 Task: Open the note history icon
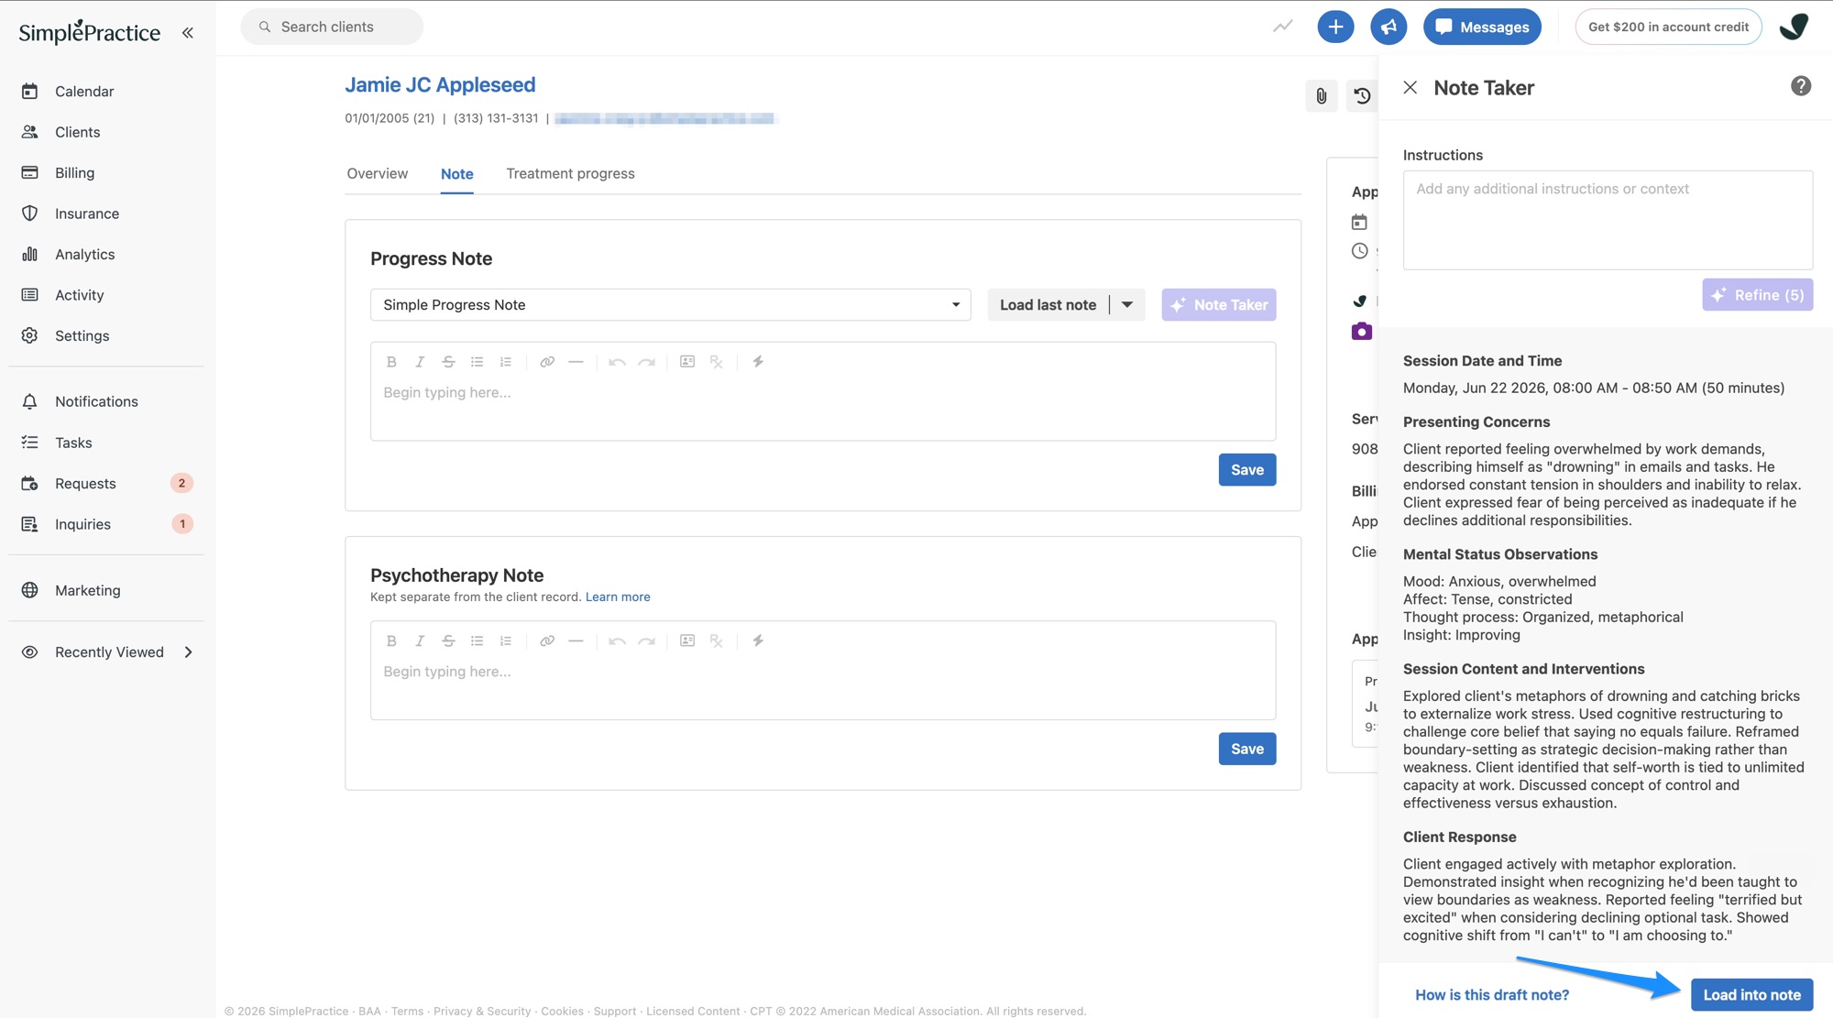(1362, 96)
